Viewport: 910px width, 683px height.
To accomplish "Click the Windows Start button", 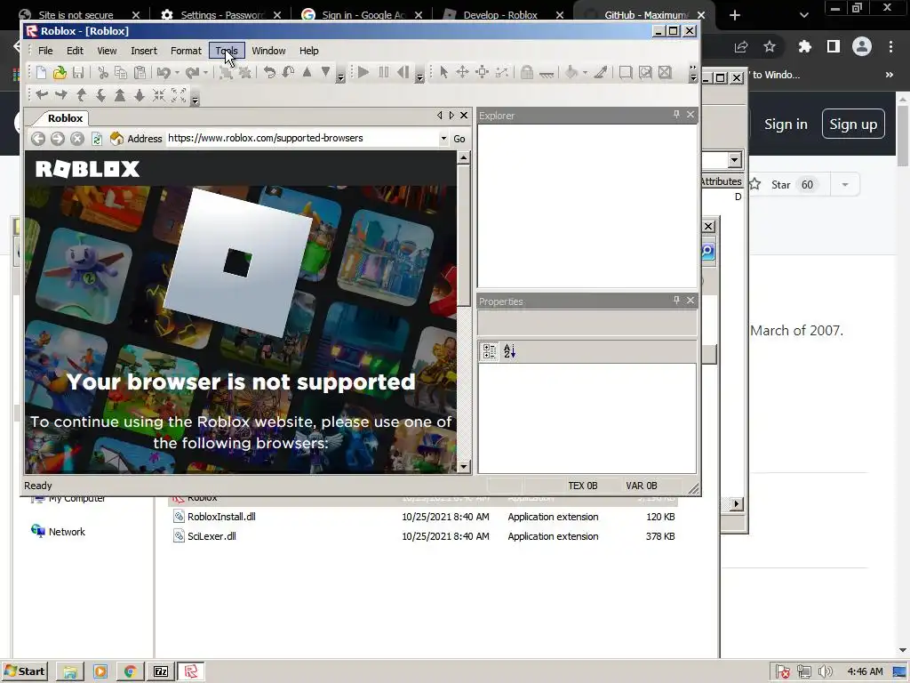I will [x=24, y=671].
